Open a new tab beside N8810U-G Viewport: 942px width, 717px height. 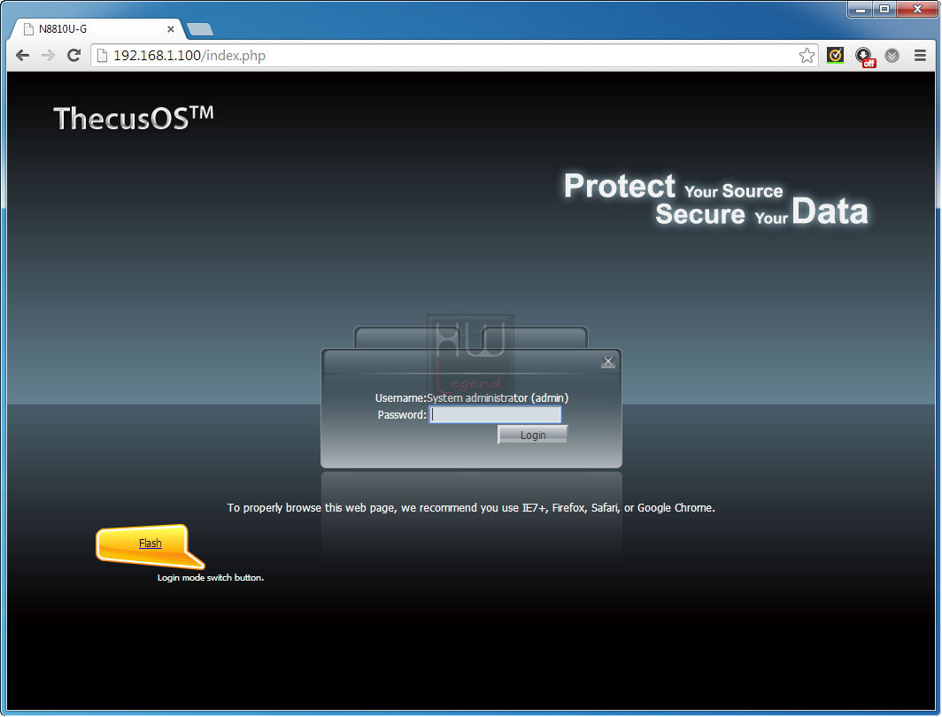point(200,29)
